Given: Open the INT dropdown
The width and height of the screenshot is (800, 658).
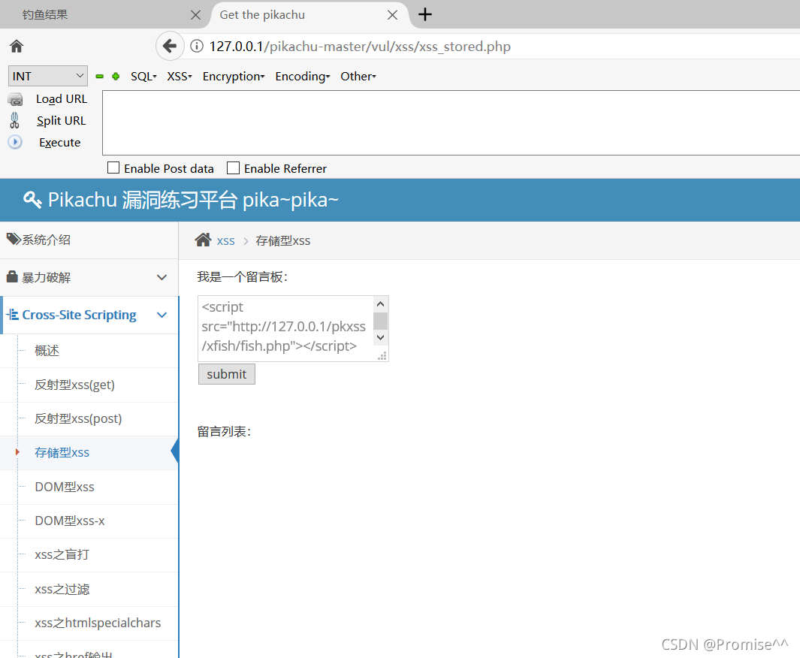Looking at the screenshot, I should [48, 76].
